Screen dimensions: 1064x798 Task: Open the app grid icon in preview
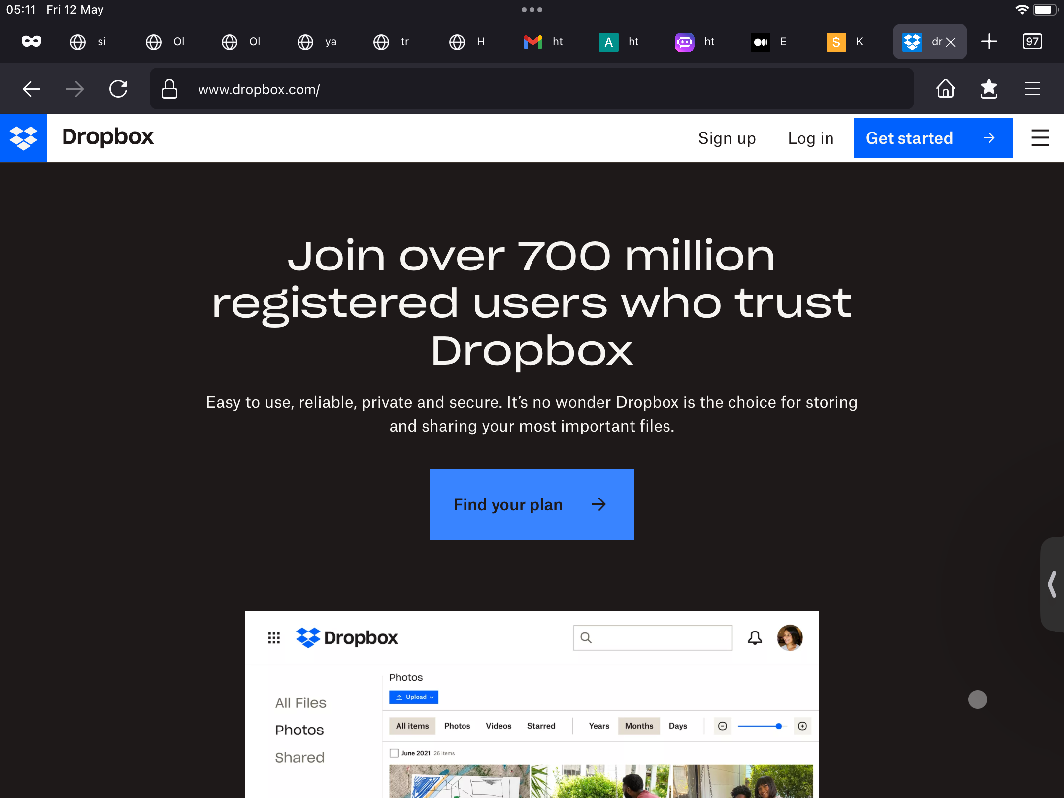point(274,638)
